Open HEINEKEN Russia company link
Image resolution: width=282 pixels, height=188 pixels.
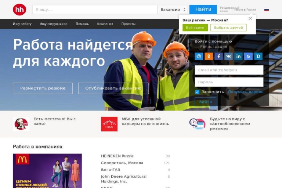click(117, 156)
